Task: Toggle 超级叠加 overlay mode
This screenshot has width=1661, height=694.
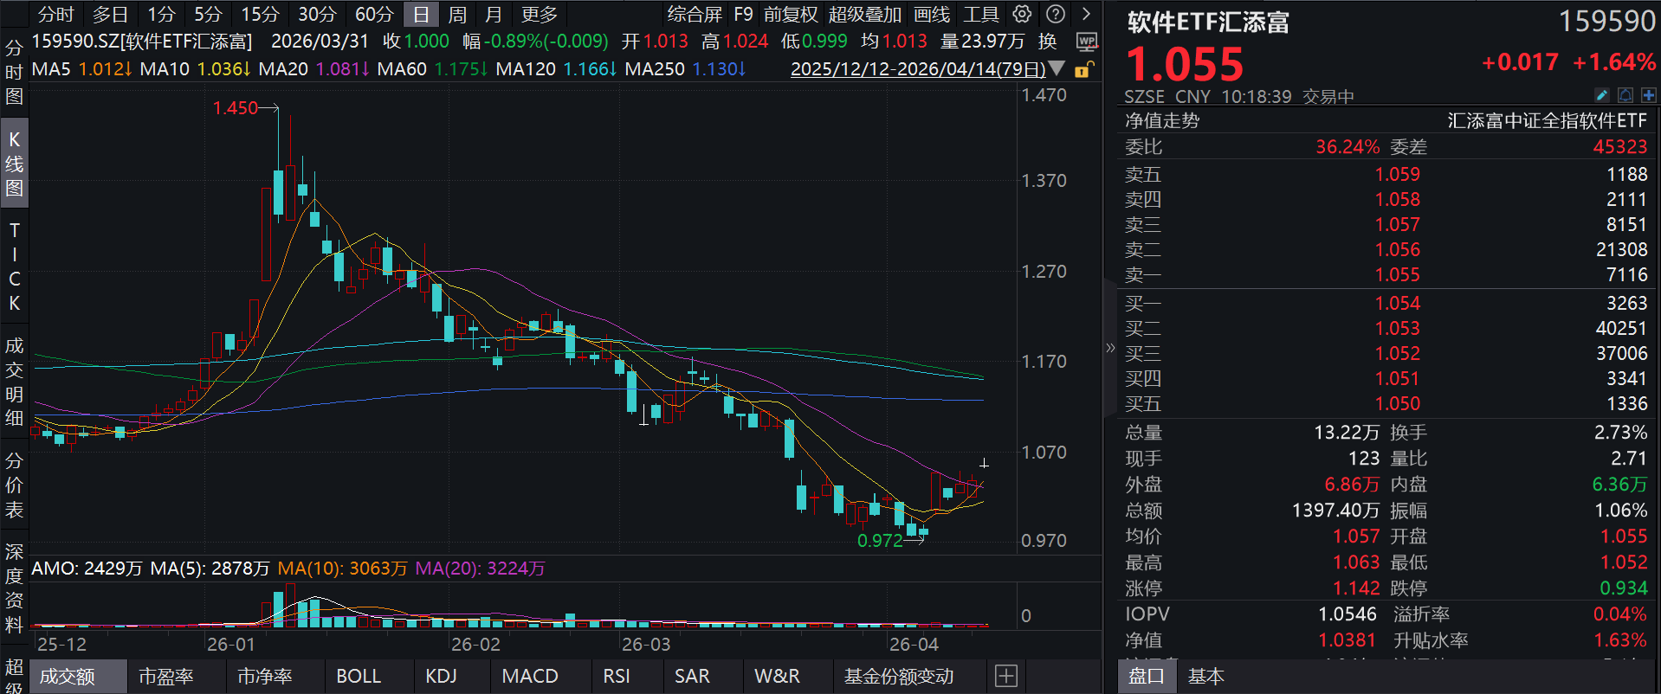Action: 864,15
